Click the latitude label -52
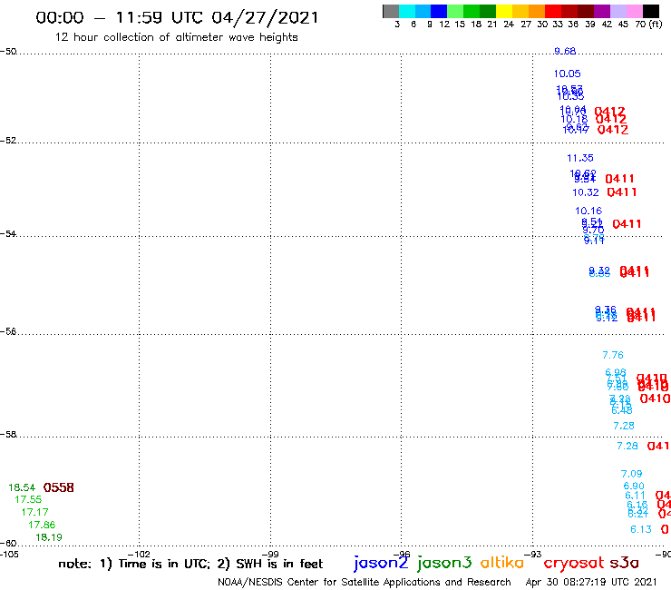 click(x=8, y=140)
